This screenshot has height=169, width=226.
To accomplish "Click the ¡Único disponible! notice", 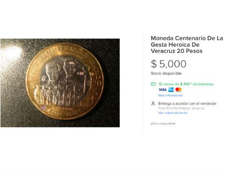I will (163, 123).
